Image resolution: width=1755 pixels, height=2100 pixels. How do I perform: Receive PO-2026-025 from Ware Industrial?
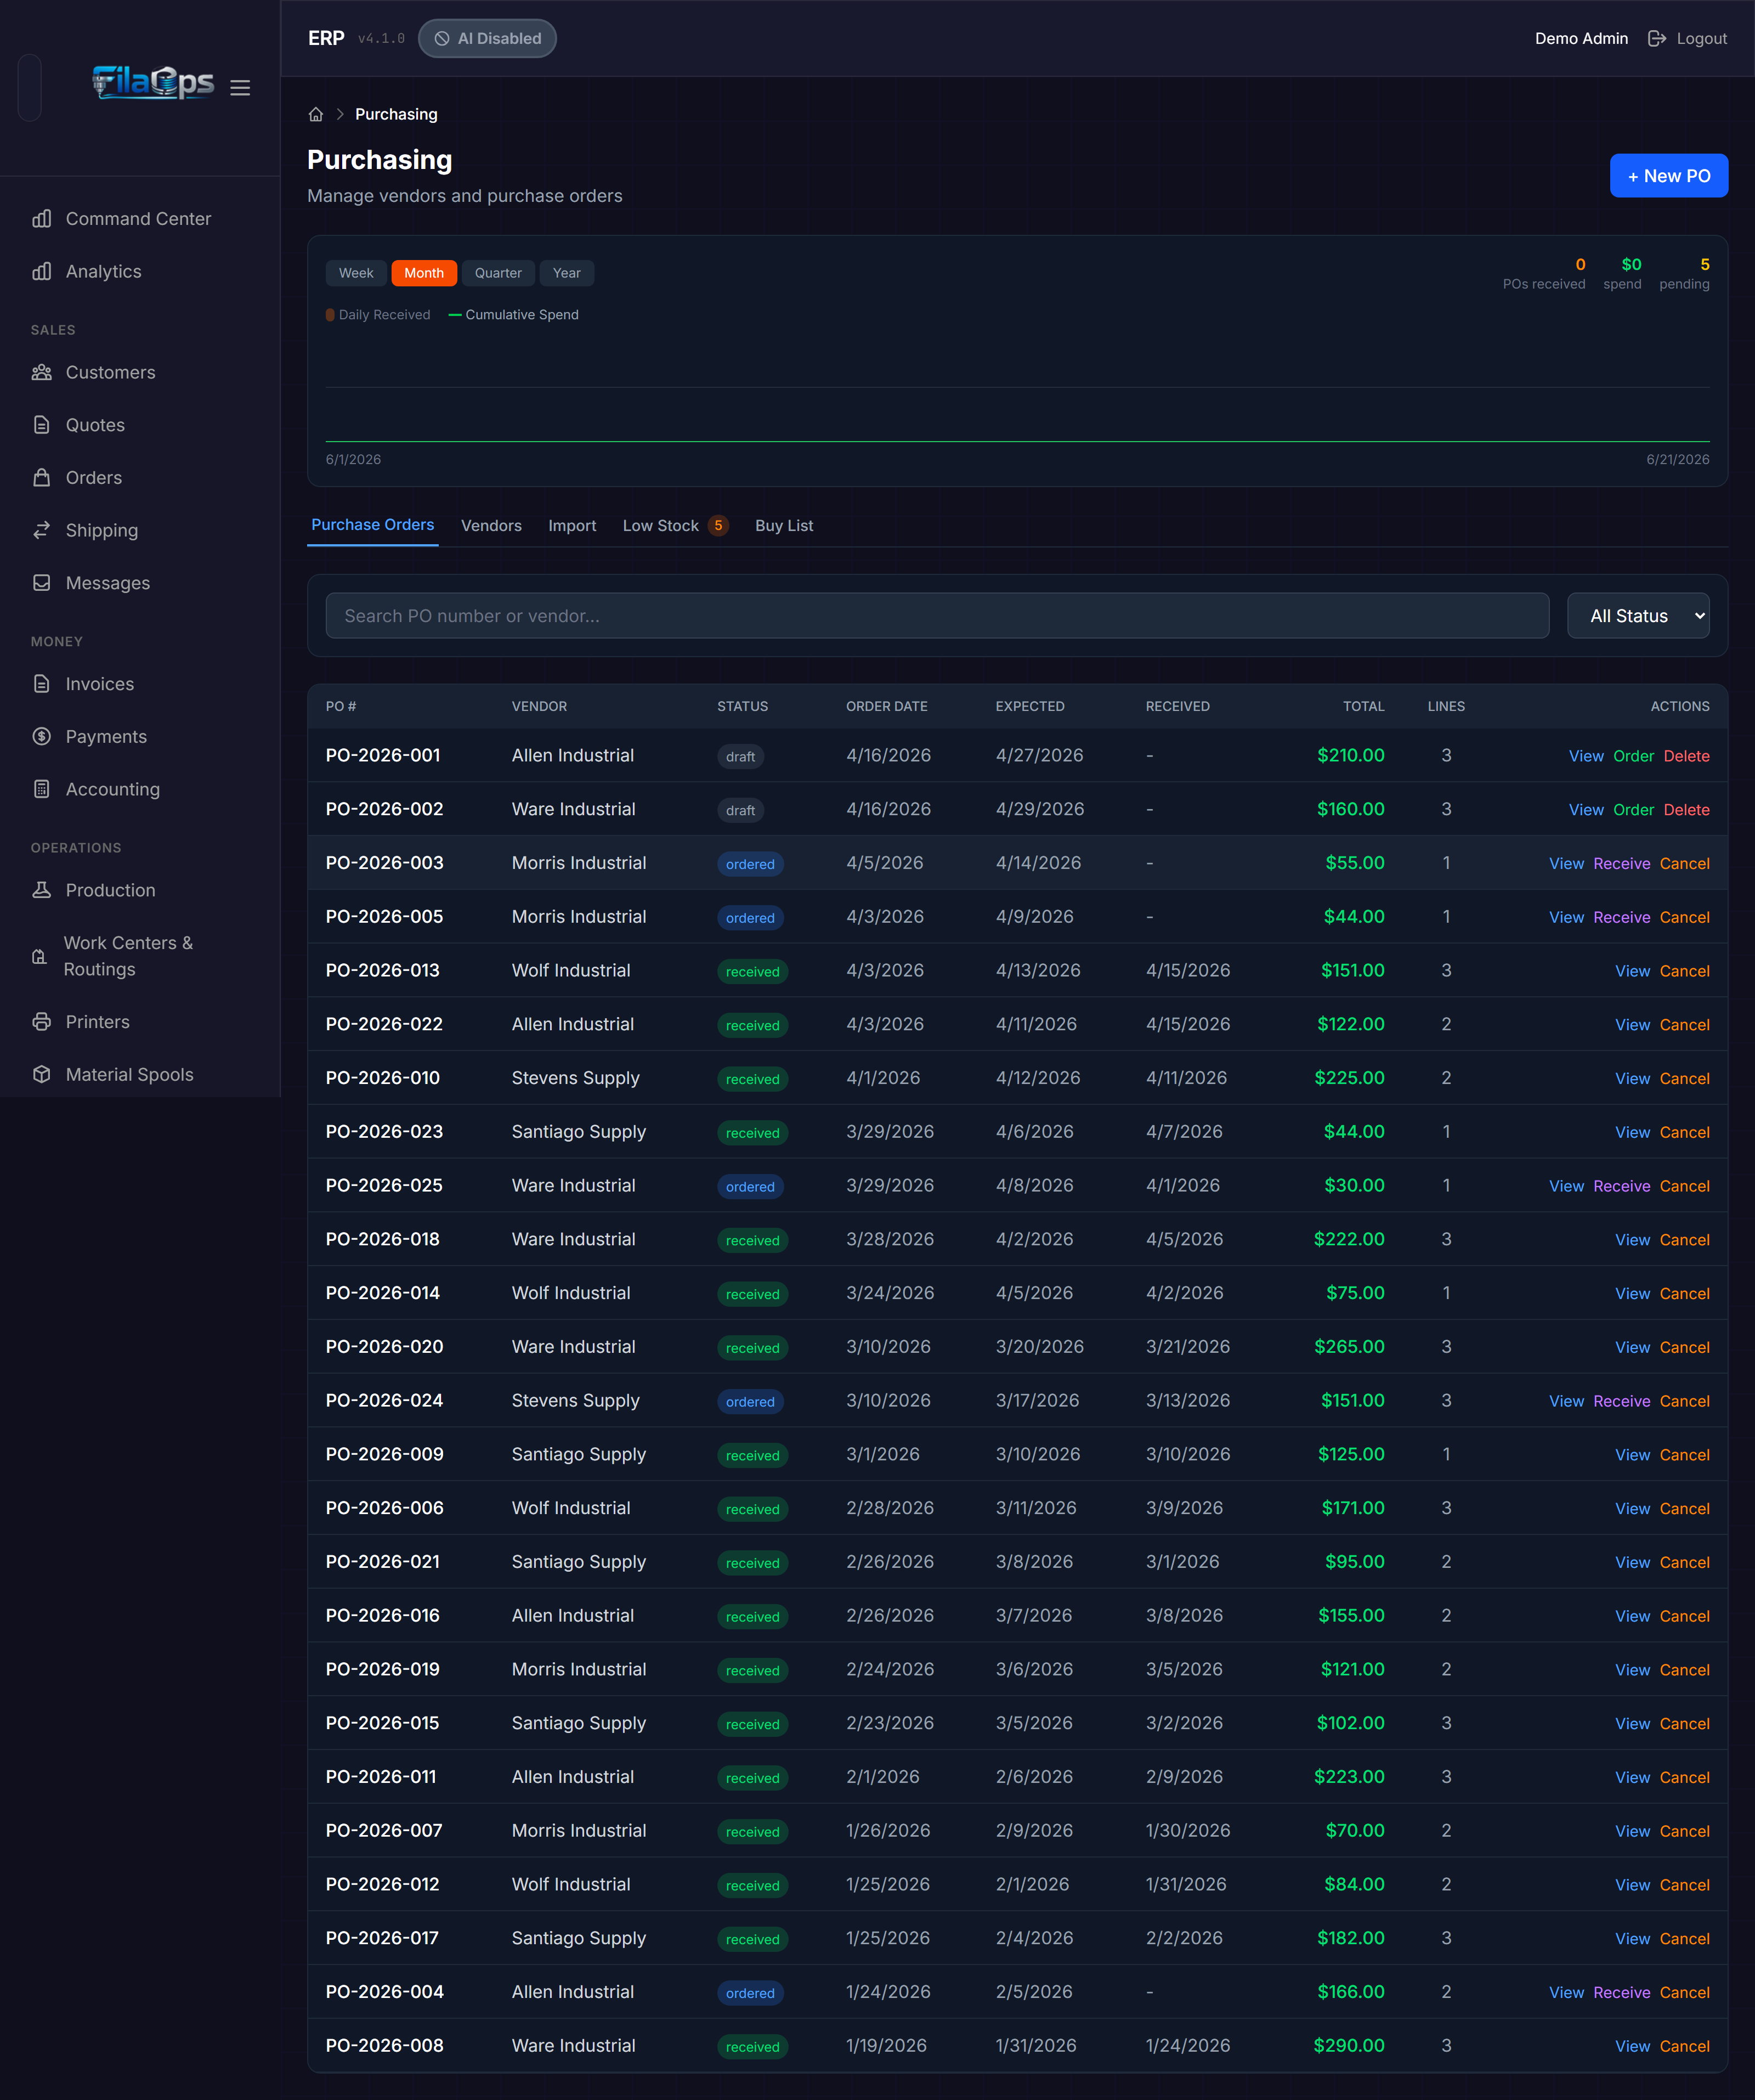click(x=1621, y=1186)
